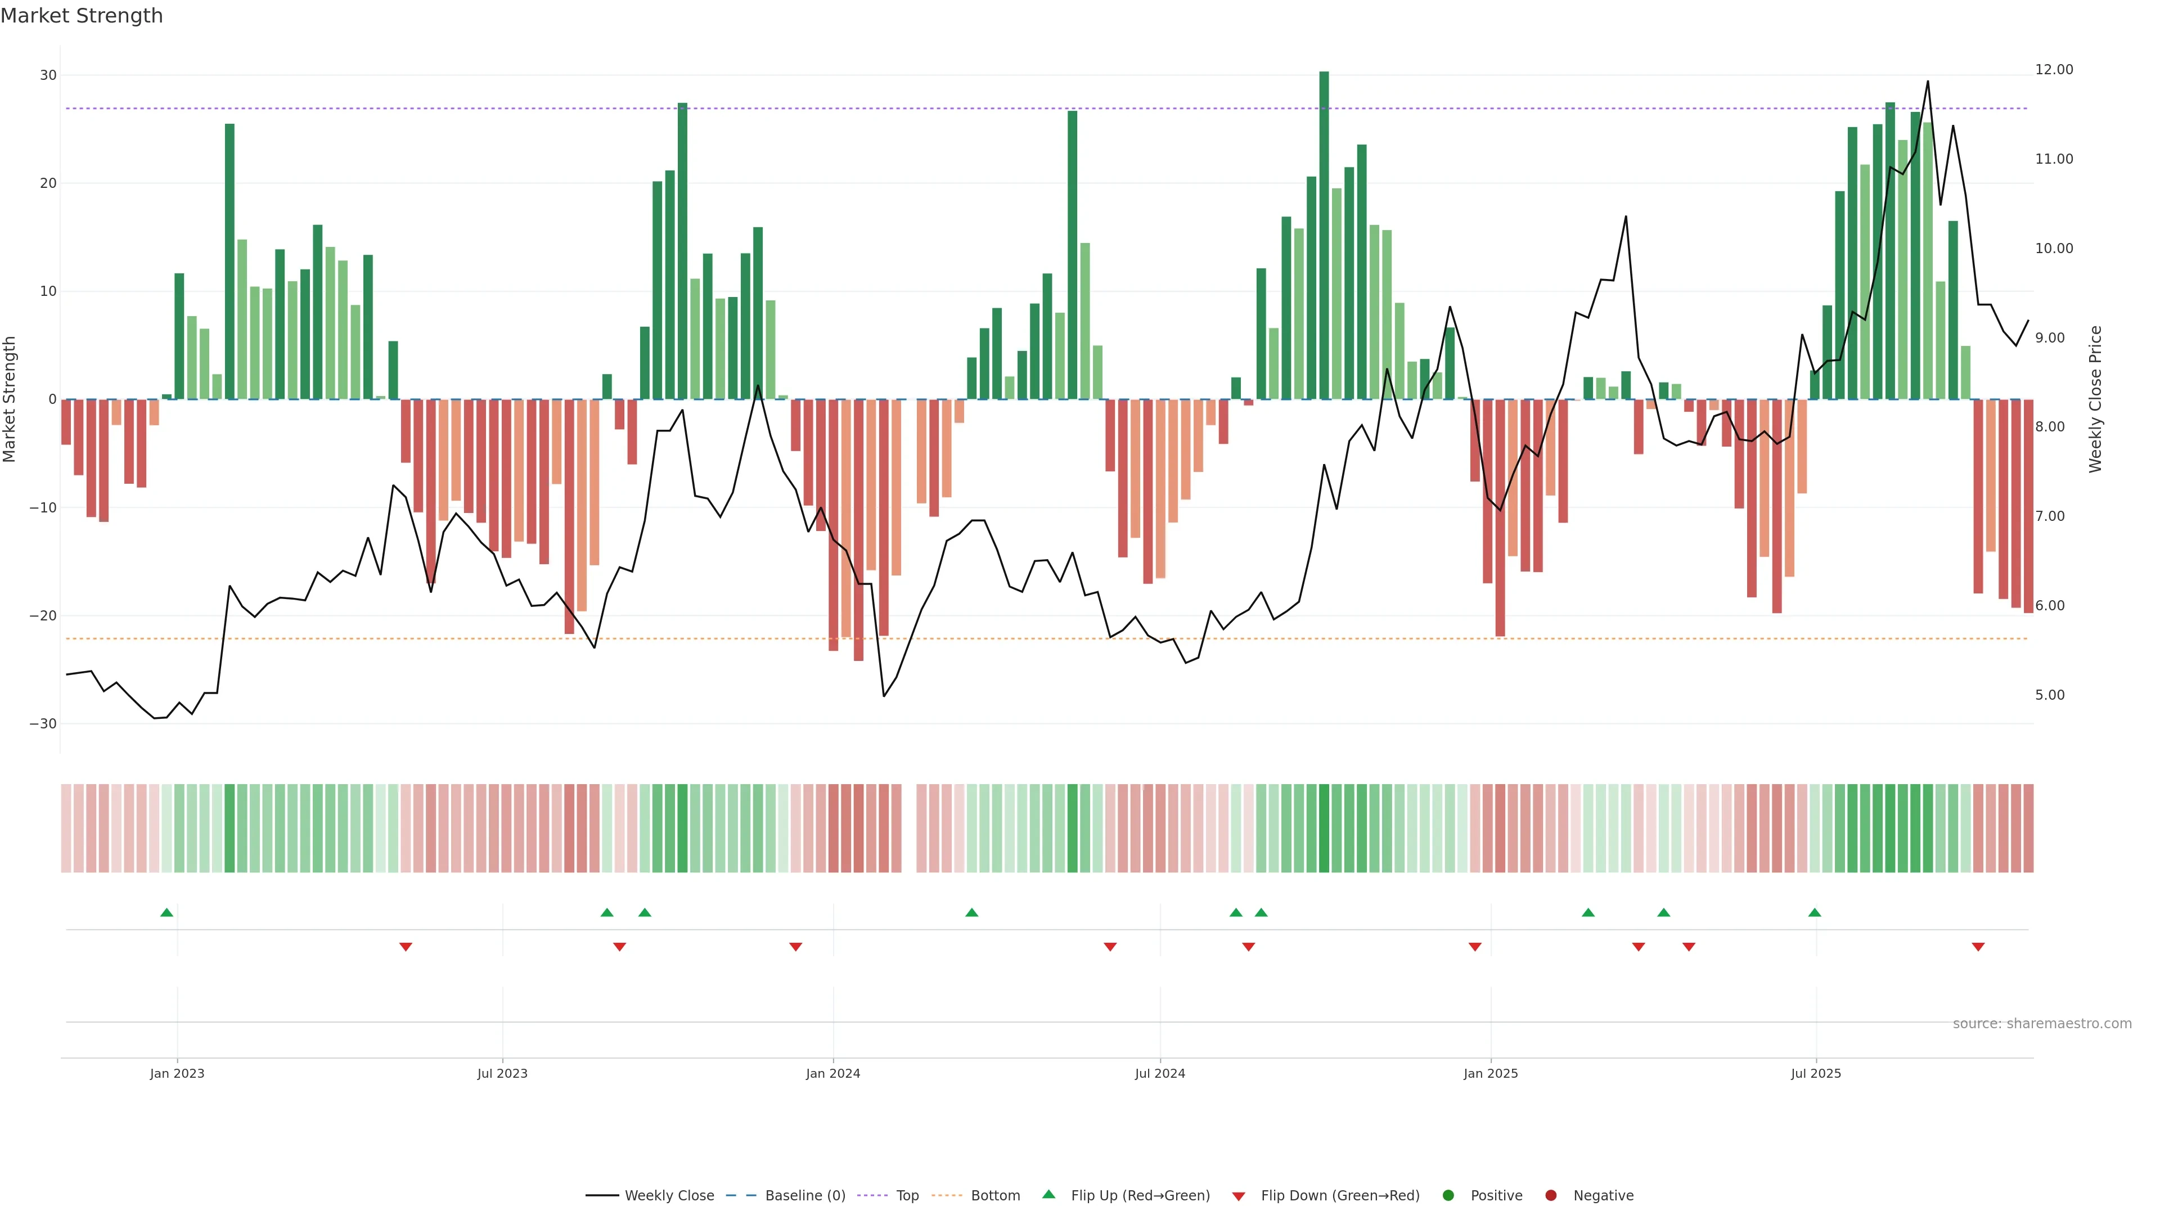The height and width of the screenshot is (1215, 2160).
Task: Click the Market Strength chart title
Action: click(82, 16)
